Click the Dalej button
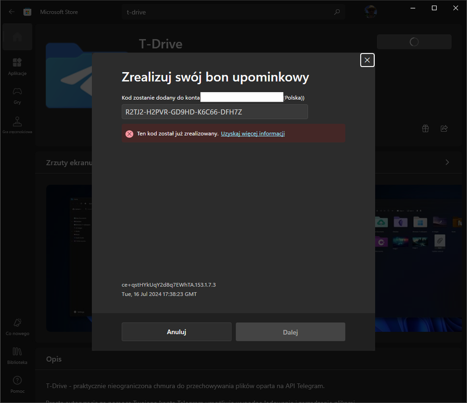467x403 pixels. click(290, 332)
